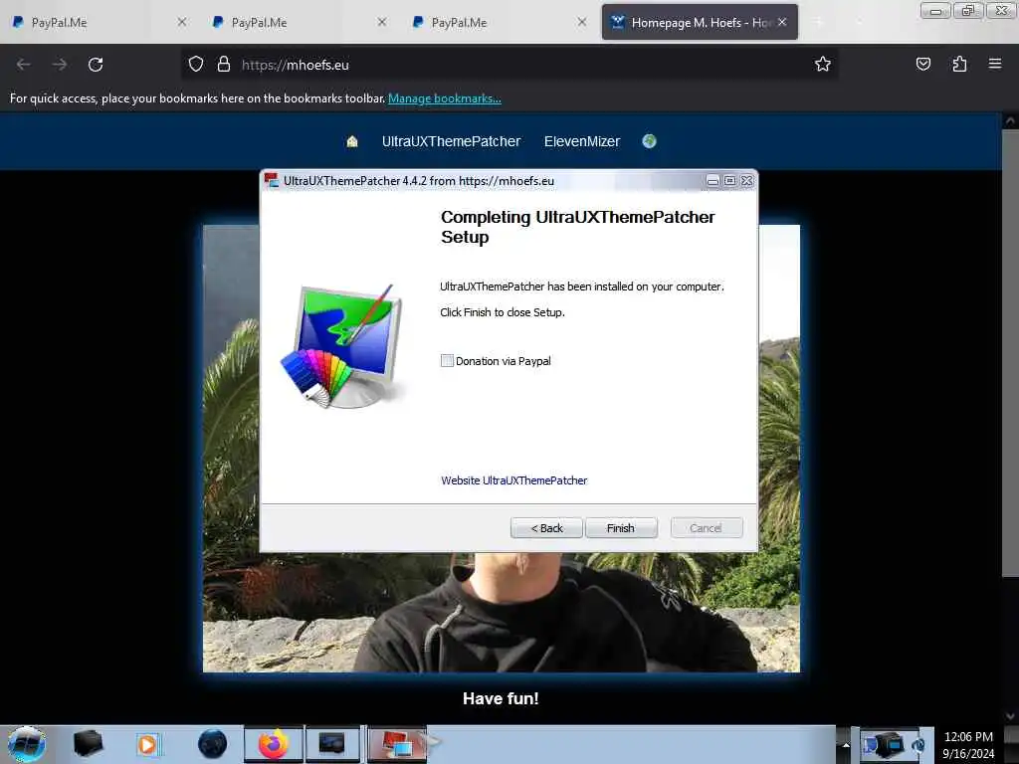
Task: Go back with the browser back arrow
Action: coord(24,65)
